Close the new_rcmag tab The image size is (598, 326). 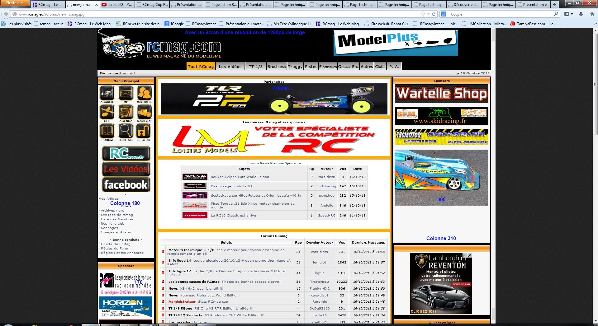pos(97,5)
